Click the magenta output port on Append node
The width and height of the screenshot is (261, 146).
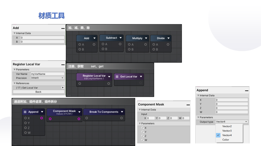pos(42,118)
